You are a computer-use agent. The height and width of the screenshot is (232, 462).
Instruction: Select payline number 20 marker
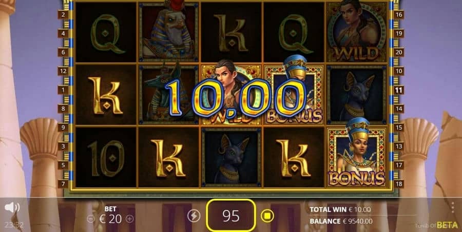click(398, 52)
